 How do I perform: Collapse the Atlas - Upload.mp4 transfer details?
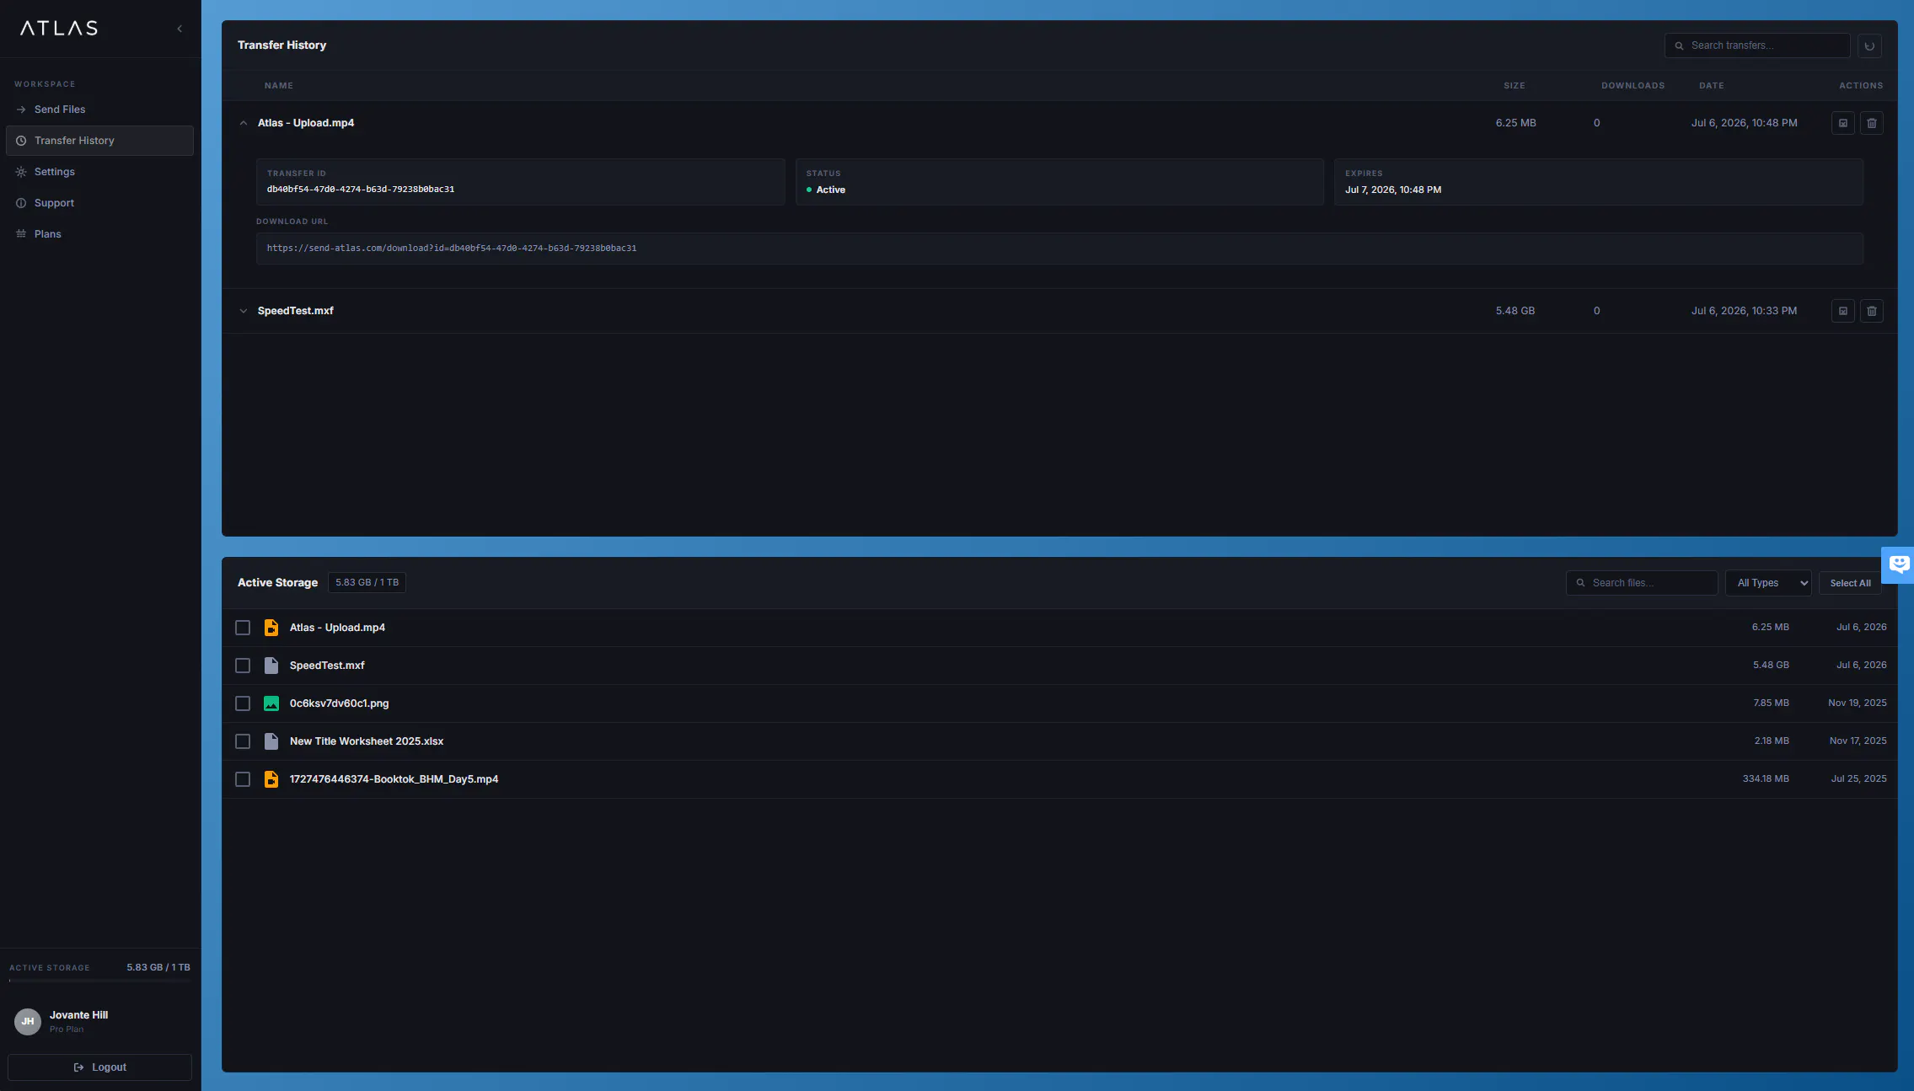(x=244, y=123)
